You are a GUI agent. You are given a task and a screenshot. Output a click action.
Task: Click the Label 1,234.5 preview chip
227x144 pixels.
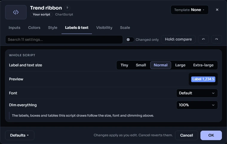[x=203, y=79]
